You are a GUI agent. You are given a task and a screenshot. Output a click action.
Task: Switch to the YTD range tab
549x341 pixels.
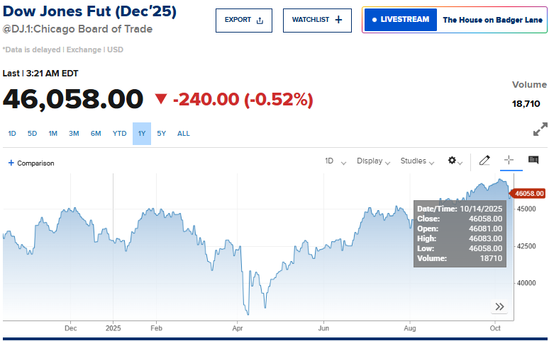click(119, 134)
